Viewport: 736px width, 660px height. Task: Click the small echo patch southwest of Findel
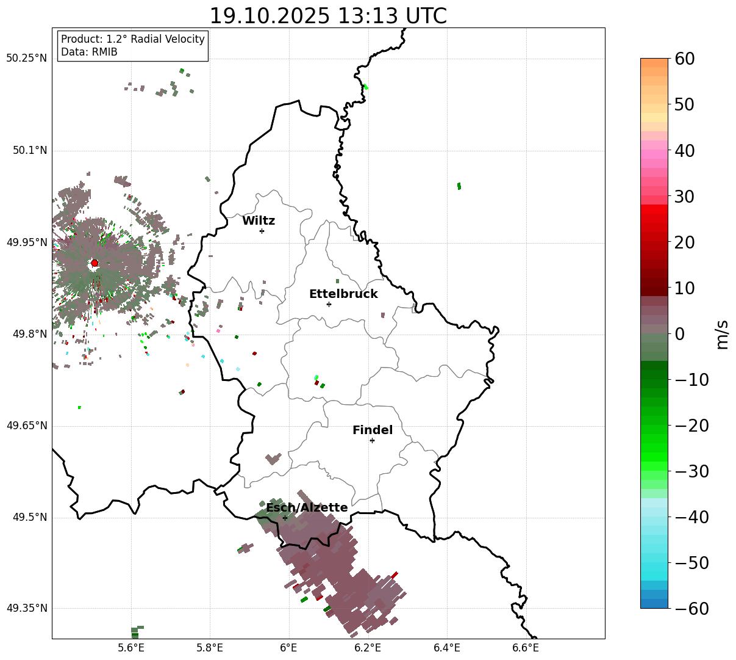[x=273, y=459]
